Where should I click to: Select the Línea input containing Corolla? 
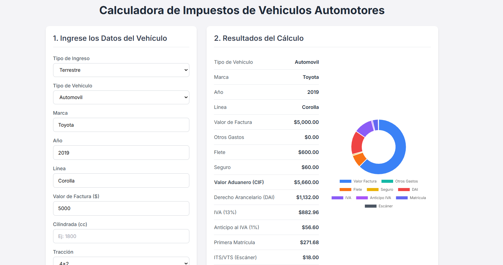[121, 180]
